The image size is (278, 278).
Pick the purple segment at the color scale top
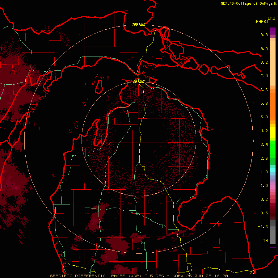coord(273,31)
